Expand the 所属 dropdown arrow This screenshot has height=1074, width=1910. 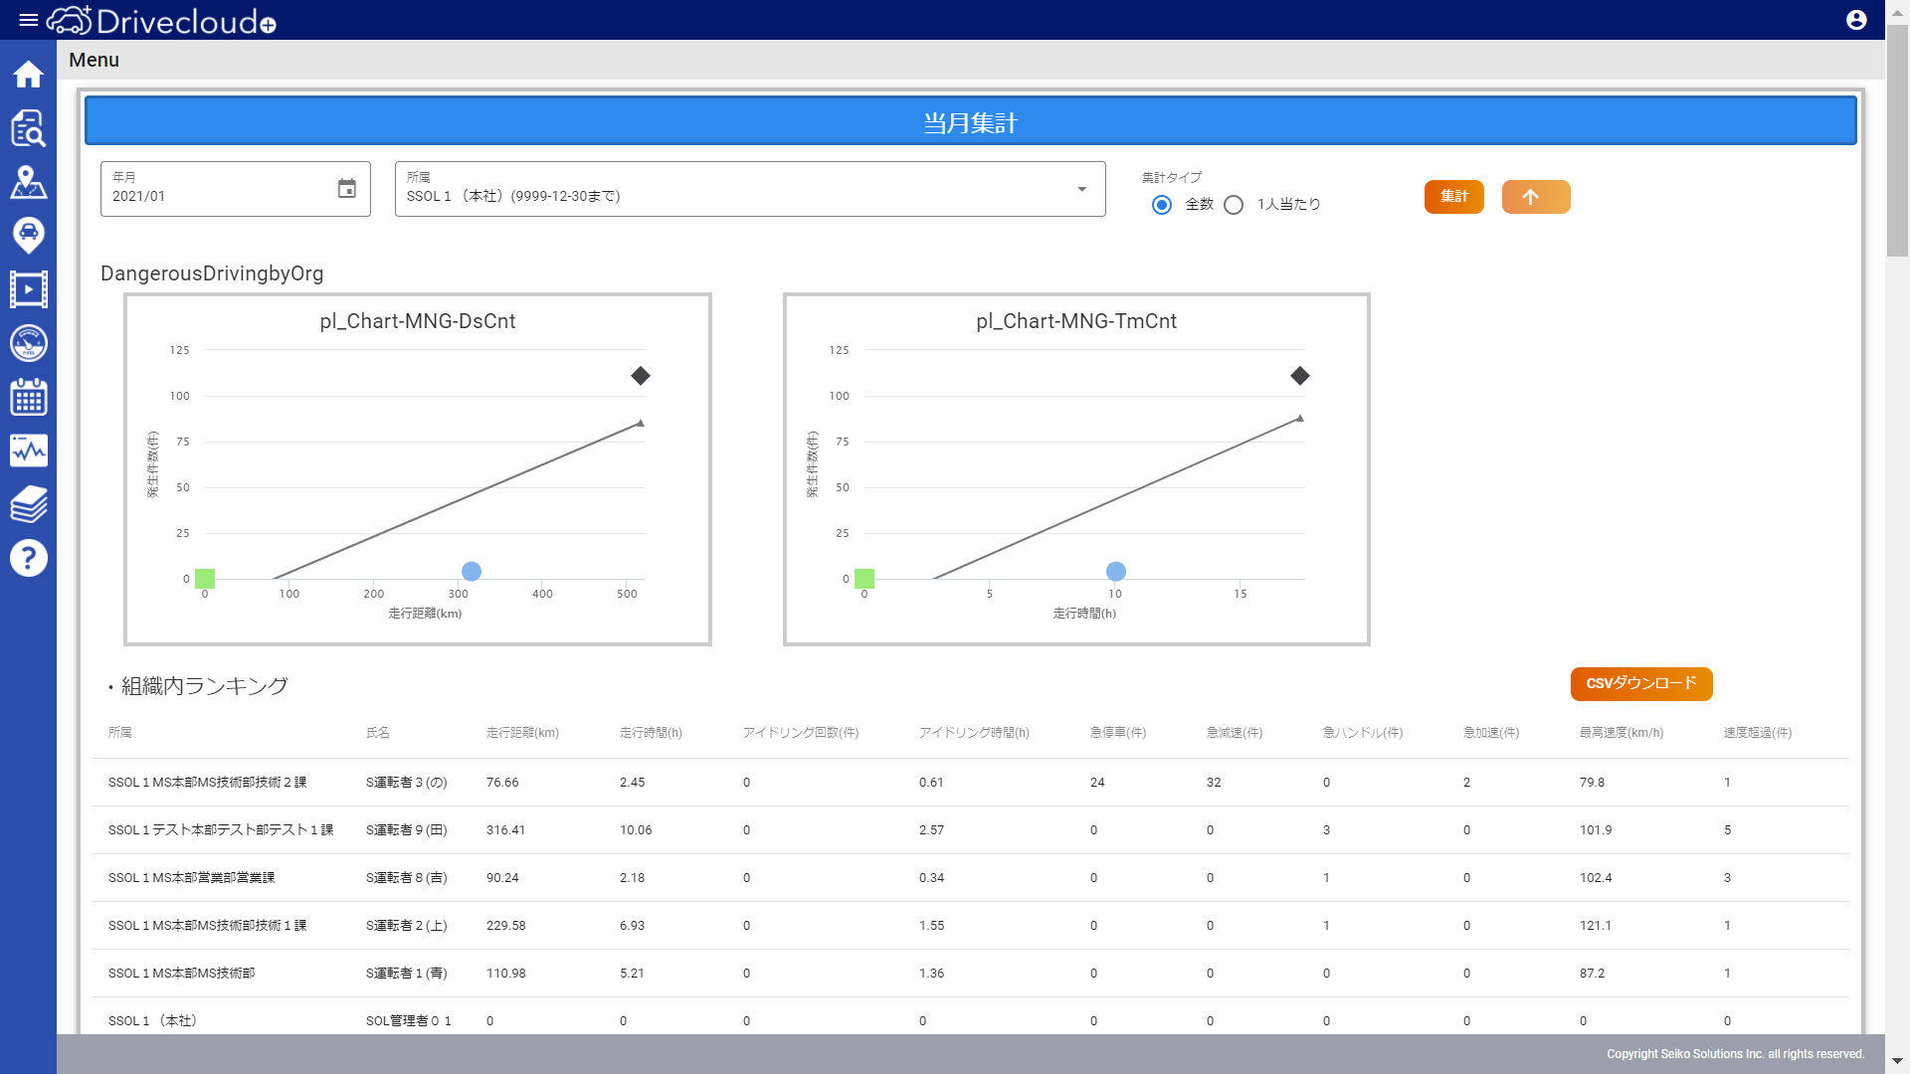[x=1081, y=189]
